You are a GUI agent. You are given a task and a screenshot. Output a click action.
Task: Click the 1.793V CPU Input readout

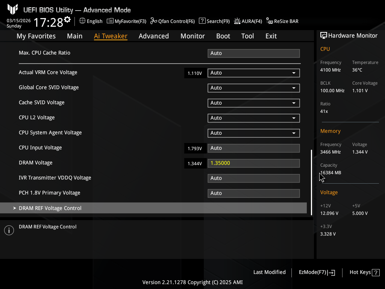coord(195,148)
